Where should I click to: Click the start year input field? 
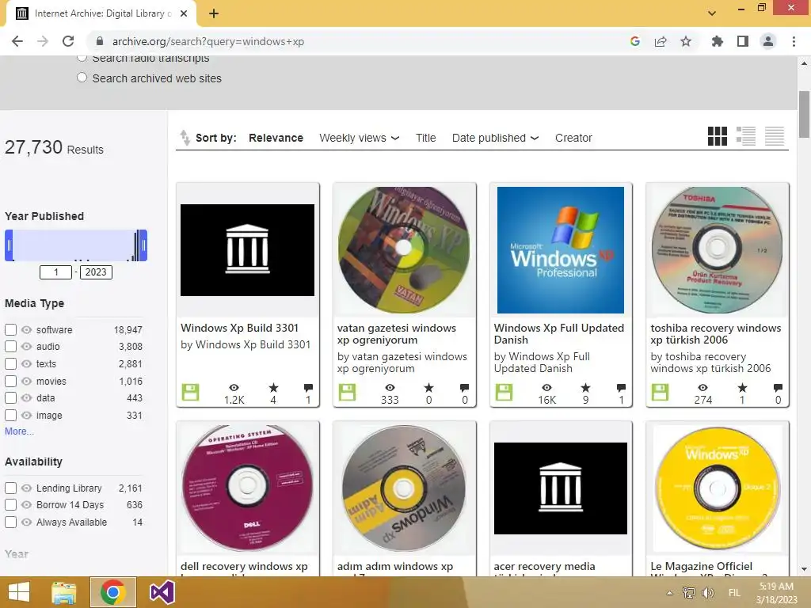coord(56,272)
